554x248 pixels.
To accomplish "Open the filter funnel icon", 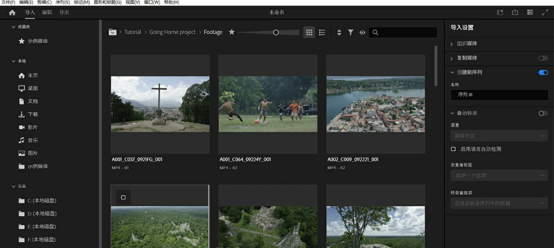I will (351, 32).
